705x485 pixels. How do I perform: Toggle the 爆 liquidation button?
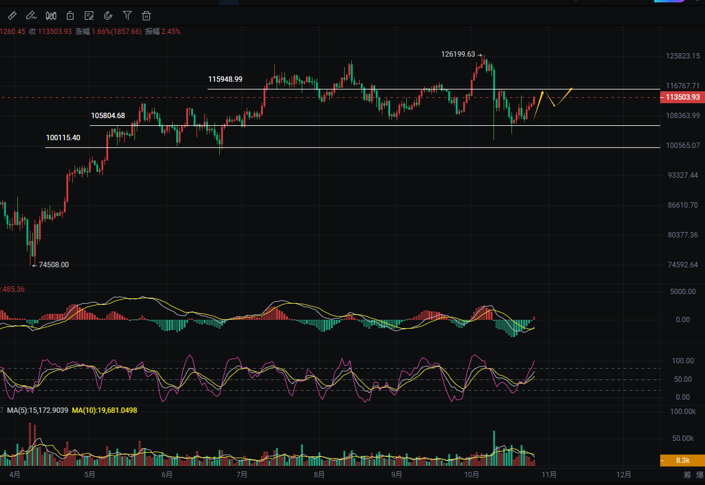coord(701,475)
